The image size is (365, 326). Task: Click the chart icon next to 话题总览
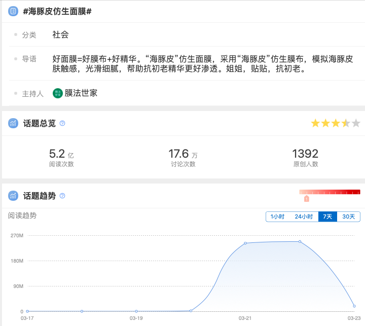(x=13, y=123)
